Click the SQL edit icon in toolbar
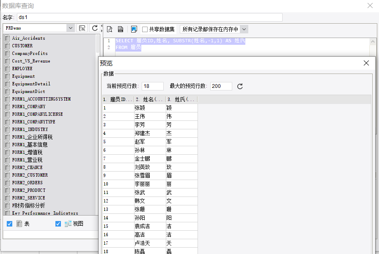 [121, 29]
